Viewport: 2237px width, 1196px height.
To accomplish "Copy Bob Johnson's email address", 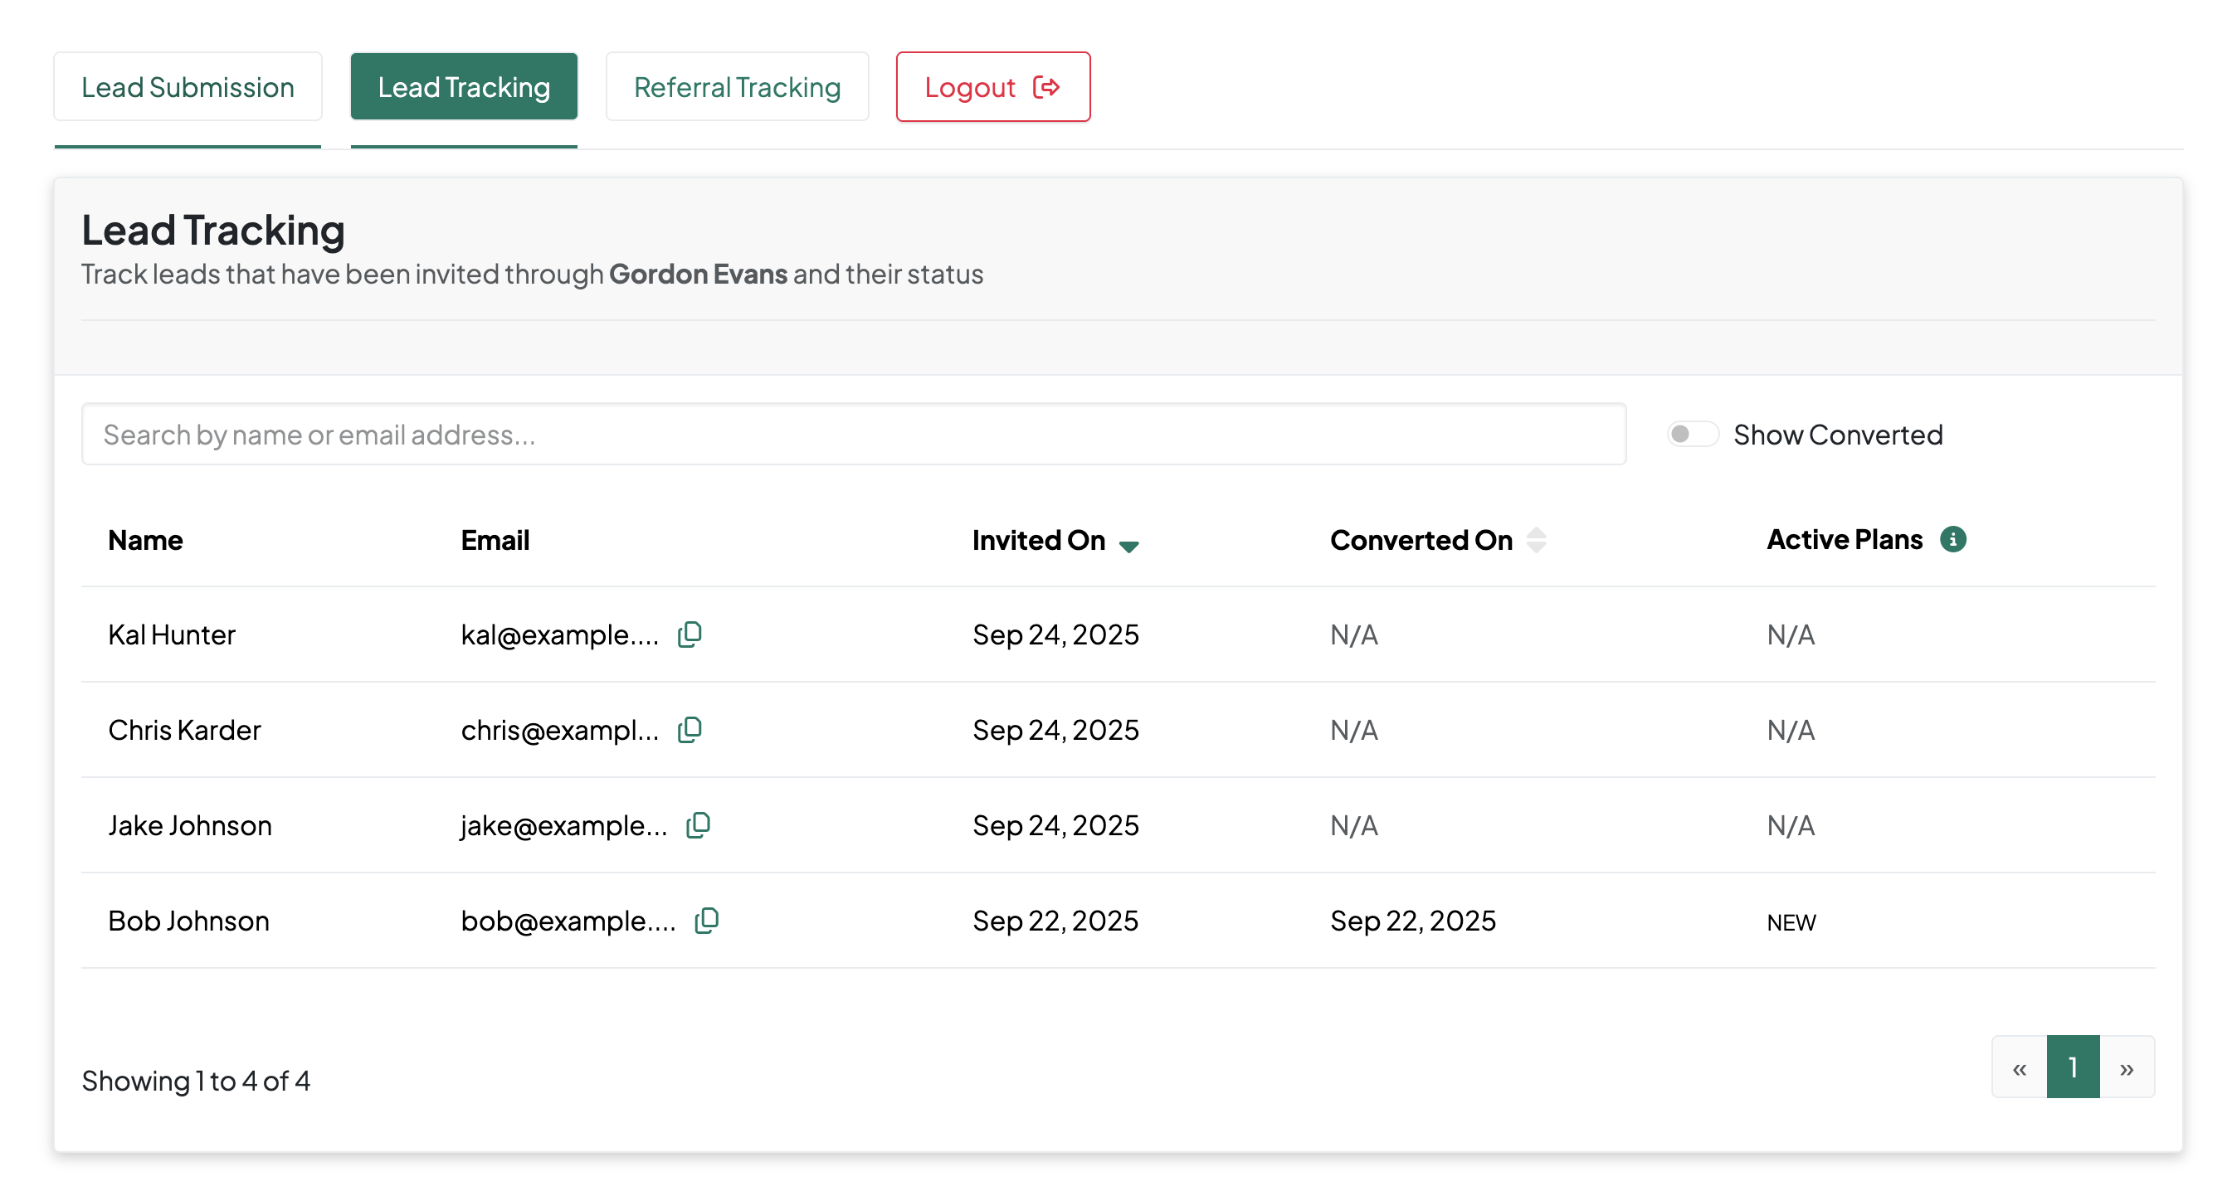I will (x=707, y=921).
